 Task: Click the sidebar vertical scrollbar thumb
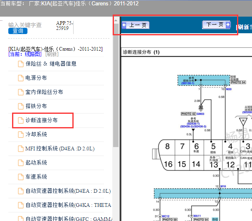[116, 85]
